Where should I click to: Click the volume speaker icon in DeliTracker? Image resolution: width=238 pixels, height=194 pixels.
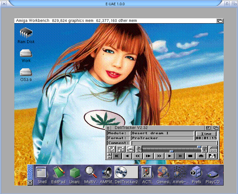coord(139,147)
